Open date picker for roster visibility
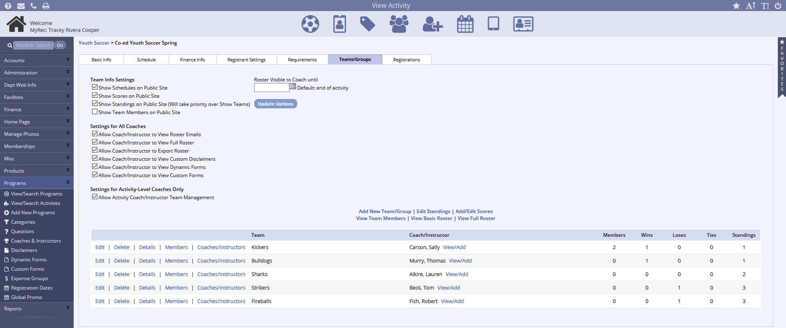The width and height of the screenshot is (786, 328). click(293, 87)
